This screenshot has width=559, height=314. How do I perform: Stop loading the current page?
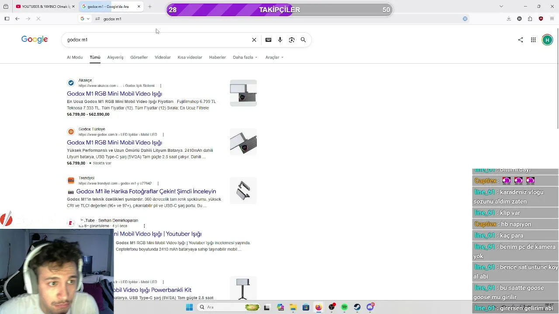click(x=38, y=19)
